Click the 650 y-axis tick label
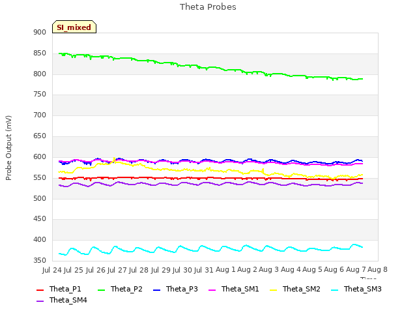Screen dimensions: 417x313 pos(40,136)
